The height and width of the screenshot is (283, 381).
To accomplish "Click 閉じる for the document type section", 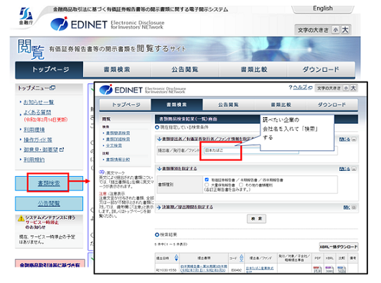I will [344, 169].
